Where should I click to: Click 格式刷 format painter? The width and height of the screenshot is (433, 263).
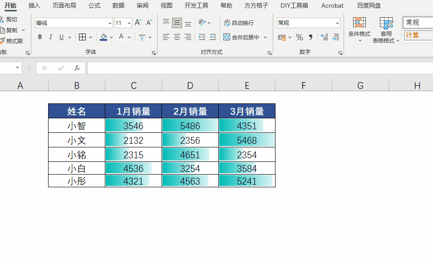click(x=11, y=41)
